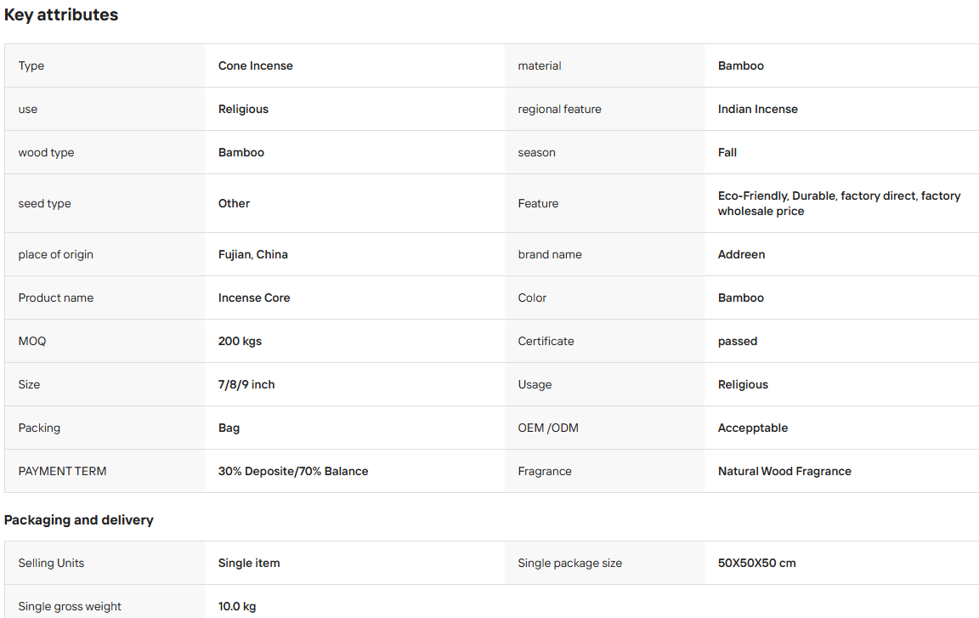Click the Certificate passed value
Image resolution: width=979 pixels, height=618 pixels.
click(x=738, y=342)
